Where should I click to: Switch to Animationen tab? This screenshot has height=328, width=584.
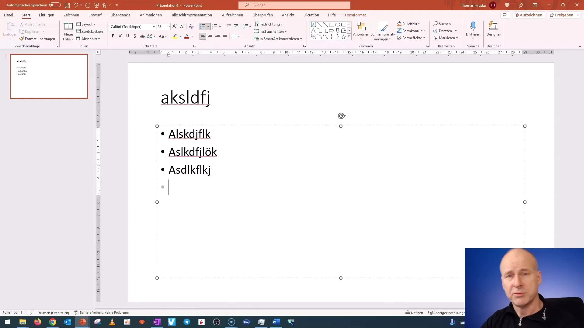[x=151, y=15]
